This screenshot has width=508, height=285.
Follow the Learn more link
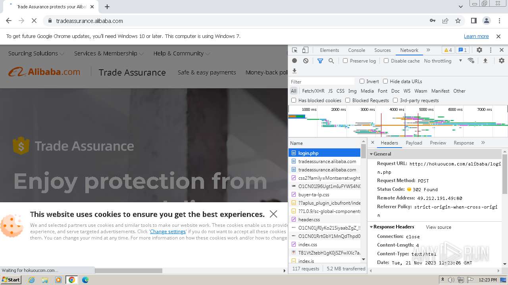(x=476, y=36)
